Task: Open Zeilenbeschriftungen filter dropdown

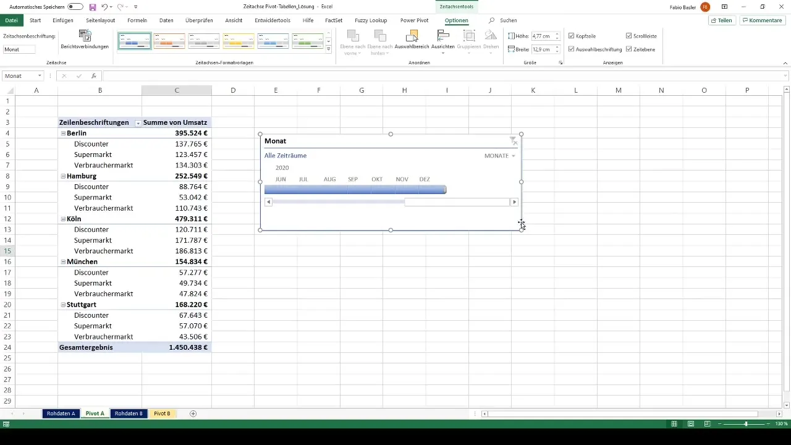Action: click(x=137, y=123)
